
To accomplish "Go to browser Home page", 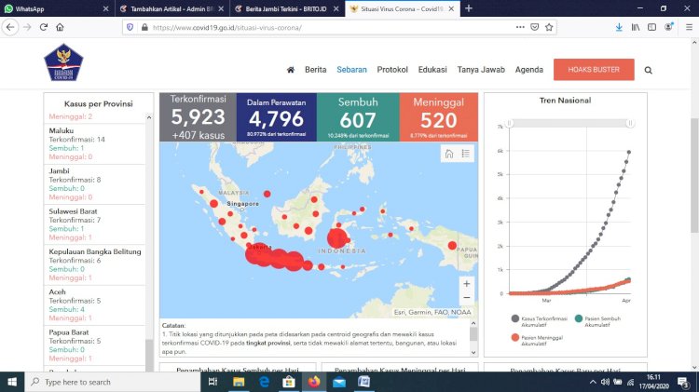I will (x=60, y=27).
